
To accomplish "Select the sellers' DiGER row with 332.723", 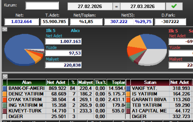I will (x=160, y=117).
